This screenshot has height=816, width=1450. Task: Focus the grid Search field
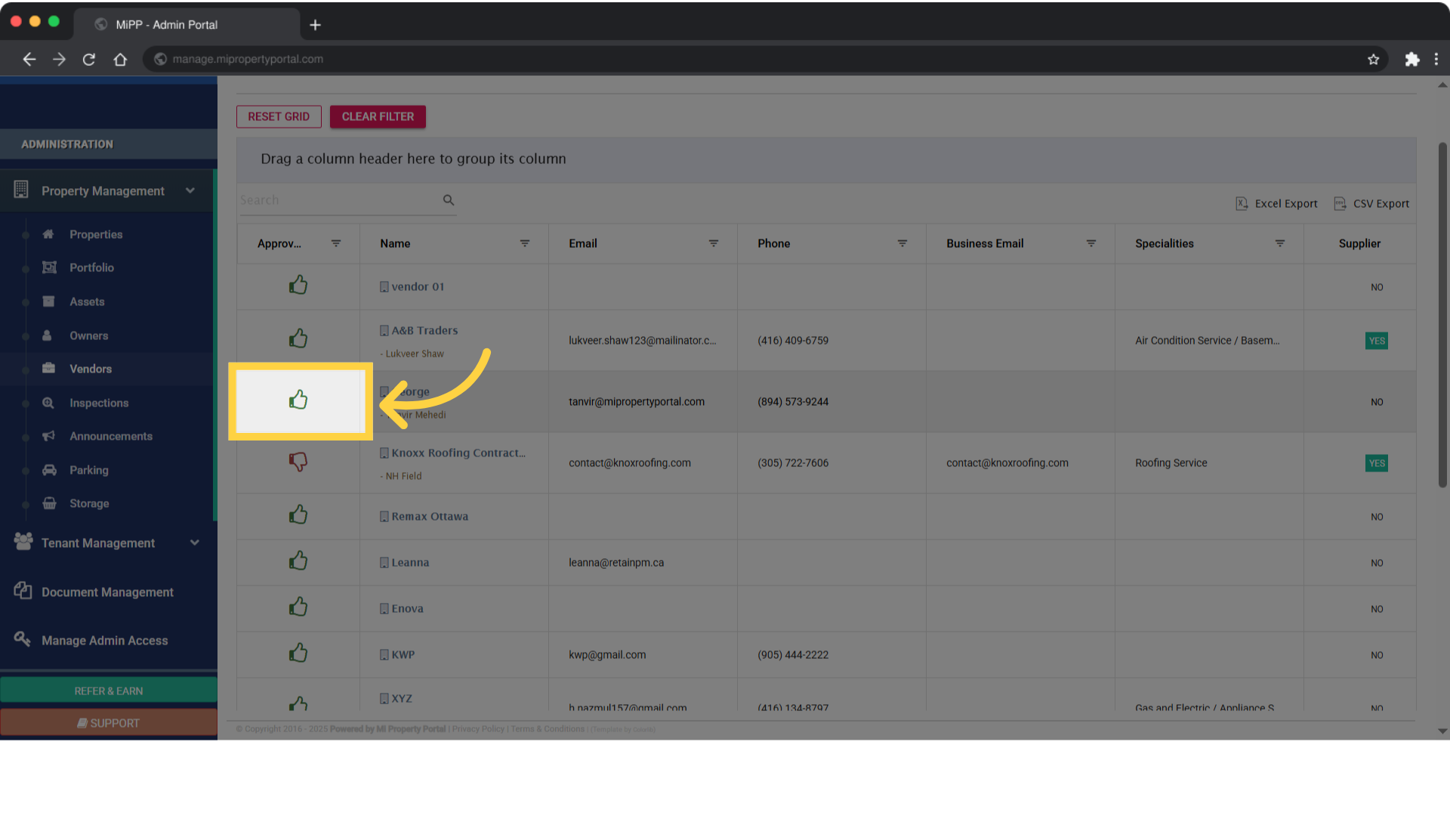[339, 200]
